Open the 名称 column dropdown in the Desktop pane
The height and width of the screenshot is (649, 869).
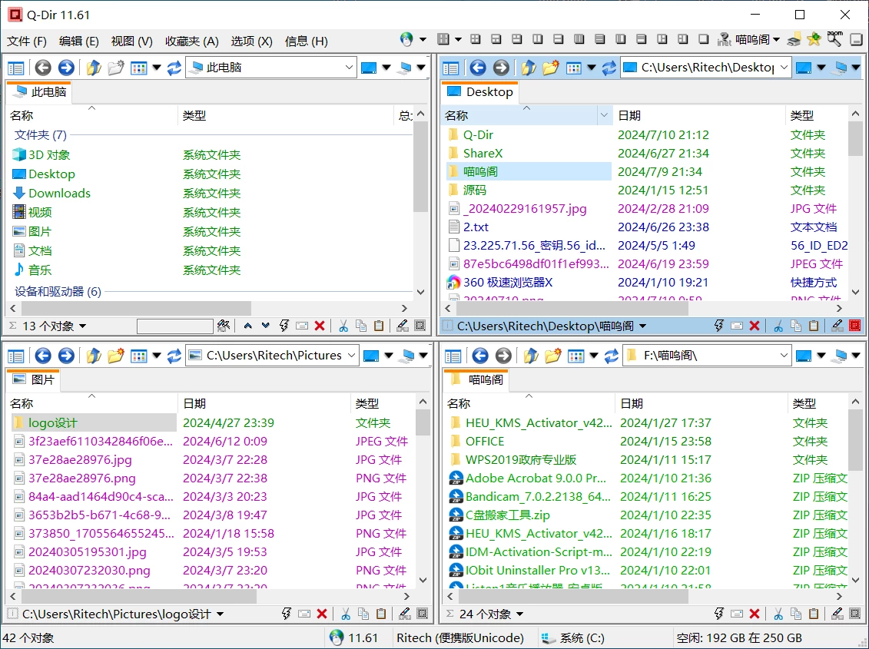pos(604,115)
